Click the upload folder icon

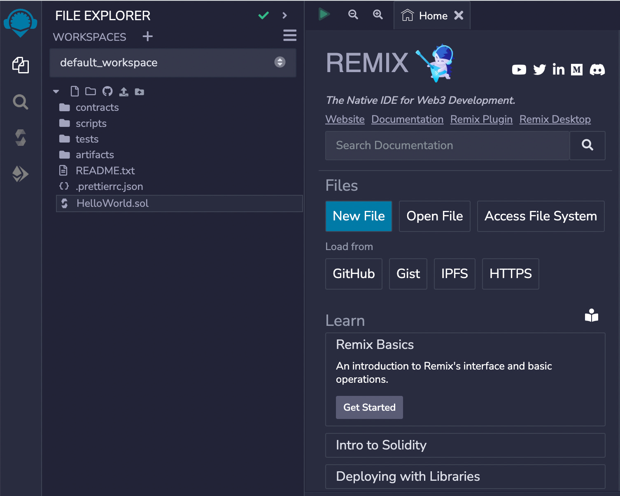tap(140, 92)
